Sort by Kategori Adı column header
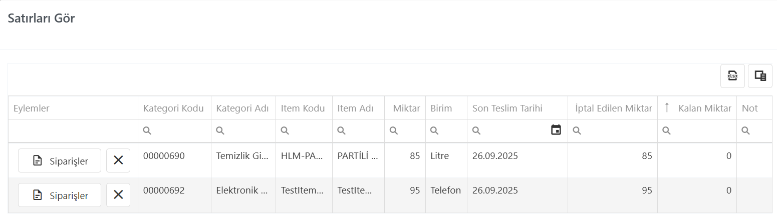Viewport: 777px width, 218px height. pos(243,108)
